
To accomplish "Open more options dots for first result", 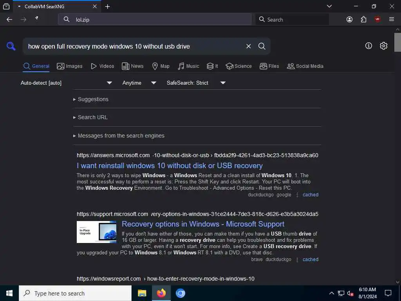I will pyautogui.click(x=297, y=195).
